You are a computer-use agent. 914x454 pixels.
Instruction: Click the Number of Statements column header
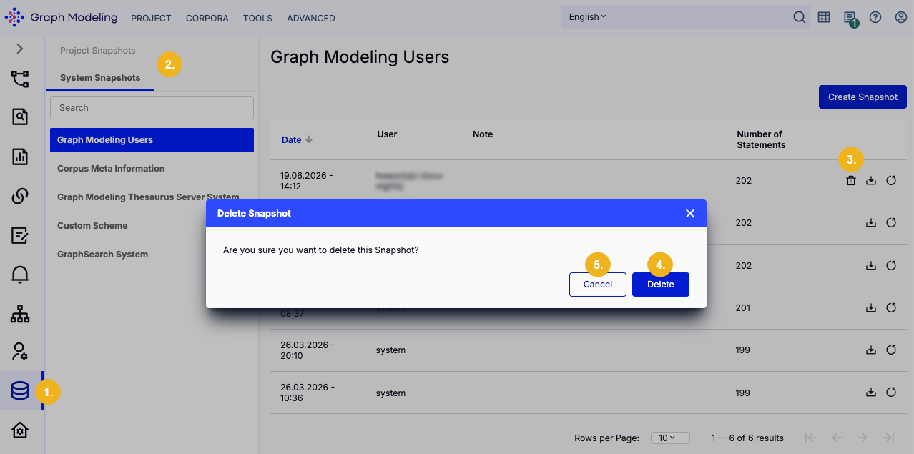pyautogui.click(x=761, y=139)
